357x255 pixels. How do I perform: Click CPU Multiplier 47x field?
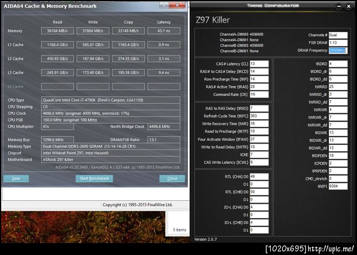[x=57, y=126]
